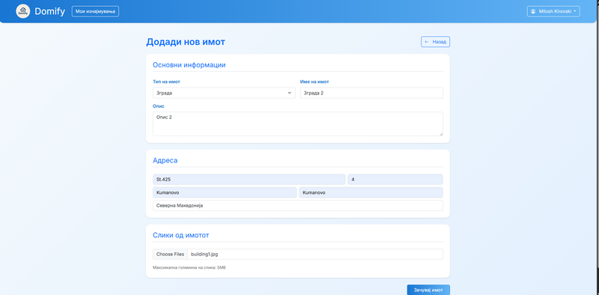Screen dimensions: 599x295
Task: Open the Мои изнајмувања menu item
Action: 95,11
